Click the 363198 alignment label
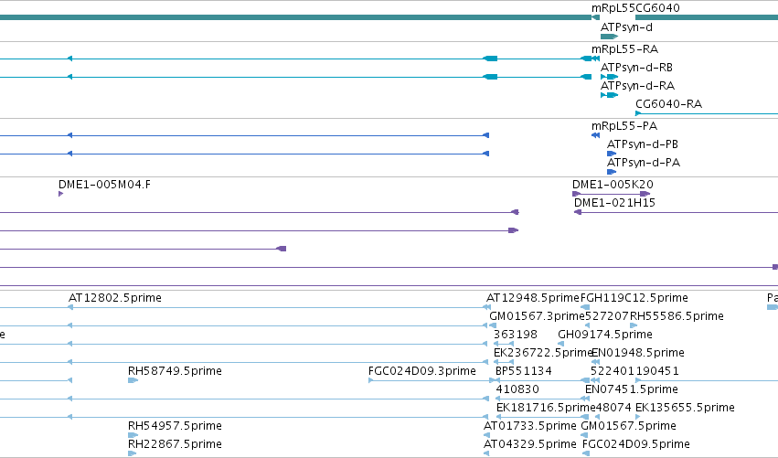 pyautogui.click(x=516, y=335)
